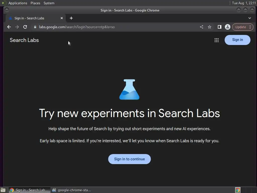The width and height of the screenshot is (257, 193).
Task: Open the Applications menu
Action: (18, 3)
